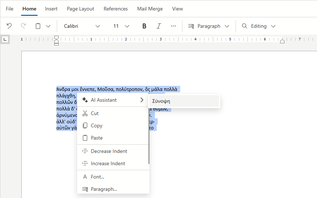The width and height of the screenshot is (317, 198).
Task: Undo the last action
Action: pyautogui.click(x=9, y=26)
